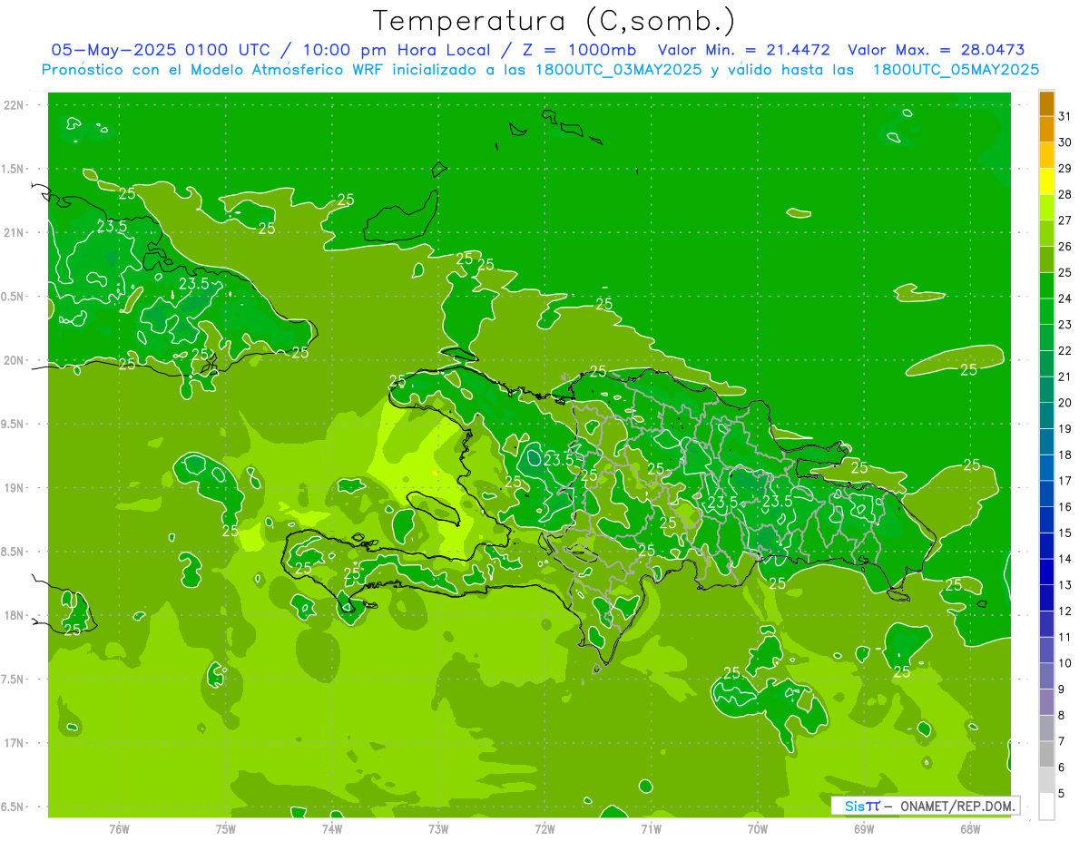Click the 72W longitude axis label
The image size is (1089, 841).
tap(544, 829)
